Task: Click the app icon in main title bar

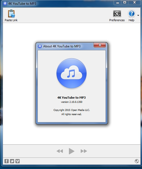Action: (x=5, y=4)
